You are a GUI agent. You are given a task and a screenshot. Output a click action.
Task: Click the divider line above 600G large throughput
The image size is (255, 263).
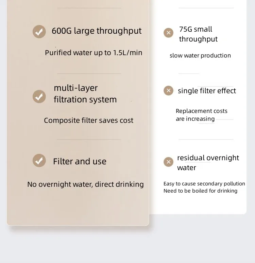coord(89,8)
